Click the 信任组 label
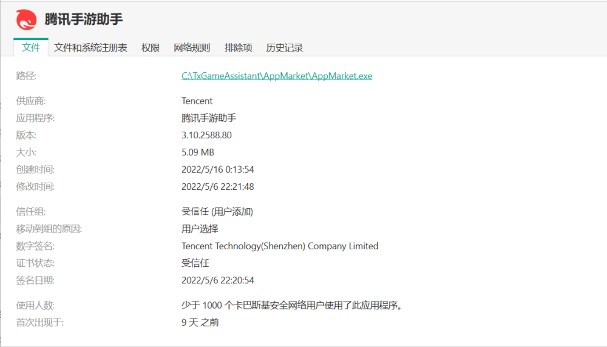Viewport: 607px width, 347px height. (30, 212)
